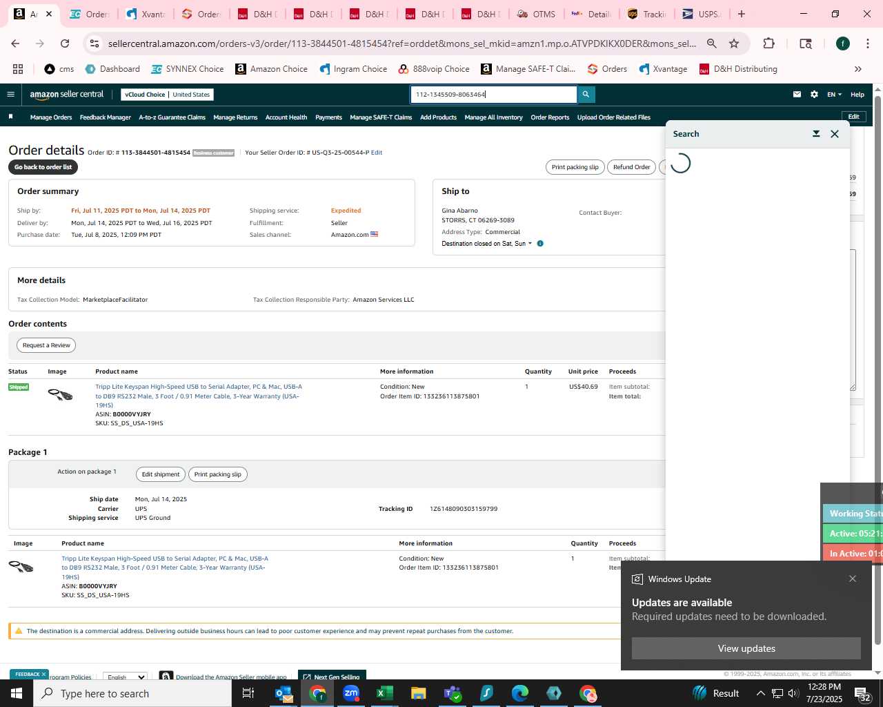Open the Chrome apps grid in bookmarks bar
The width and height of the screenshot is (883, 707).
(x=18, y=69)
